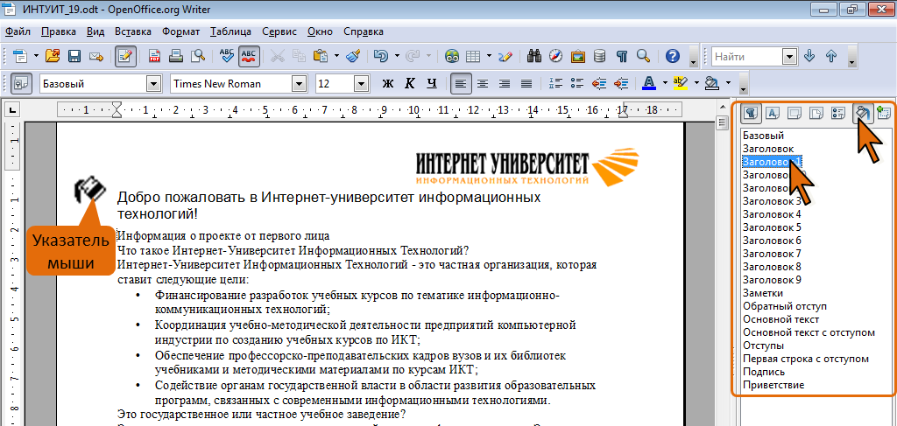Image resolution: width=897 pixels, height=426 pixels.
Task: Decrease the paragraph indent
Action: pos(599,84)
